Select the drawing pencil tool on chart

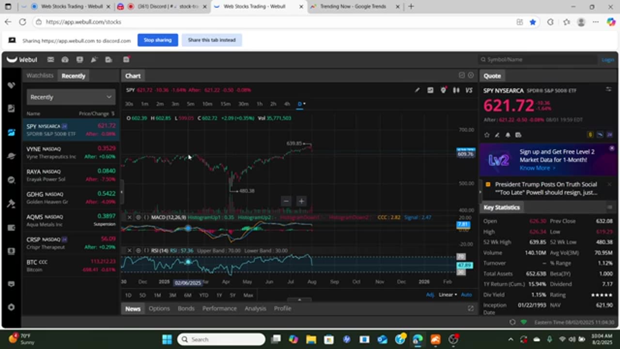tap(417, 90)
